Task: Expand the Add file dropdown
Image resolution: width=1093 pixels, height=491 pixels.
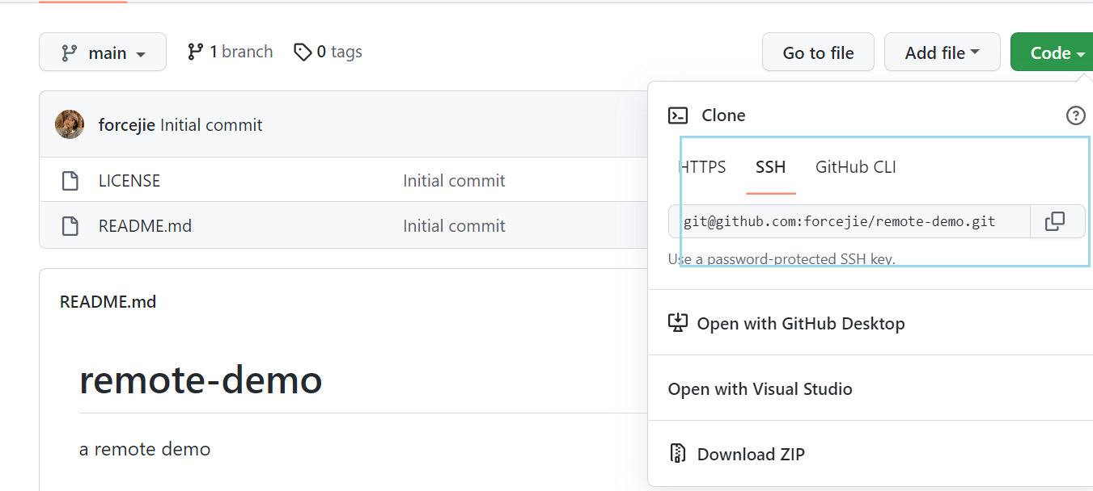Action: (x=942, y=52)
